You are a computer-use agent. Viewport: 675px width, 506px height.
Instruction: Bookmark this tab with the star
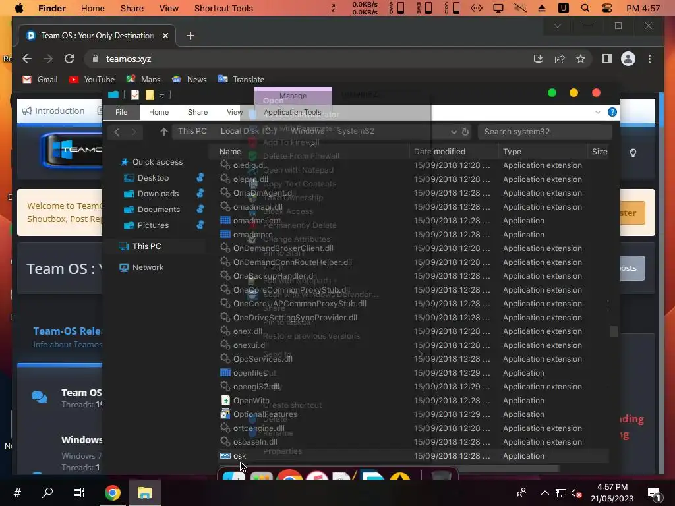point(581,59)
